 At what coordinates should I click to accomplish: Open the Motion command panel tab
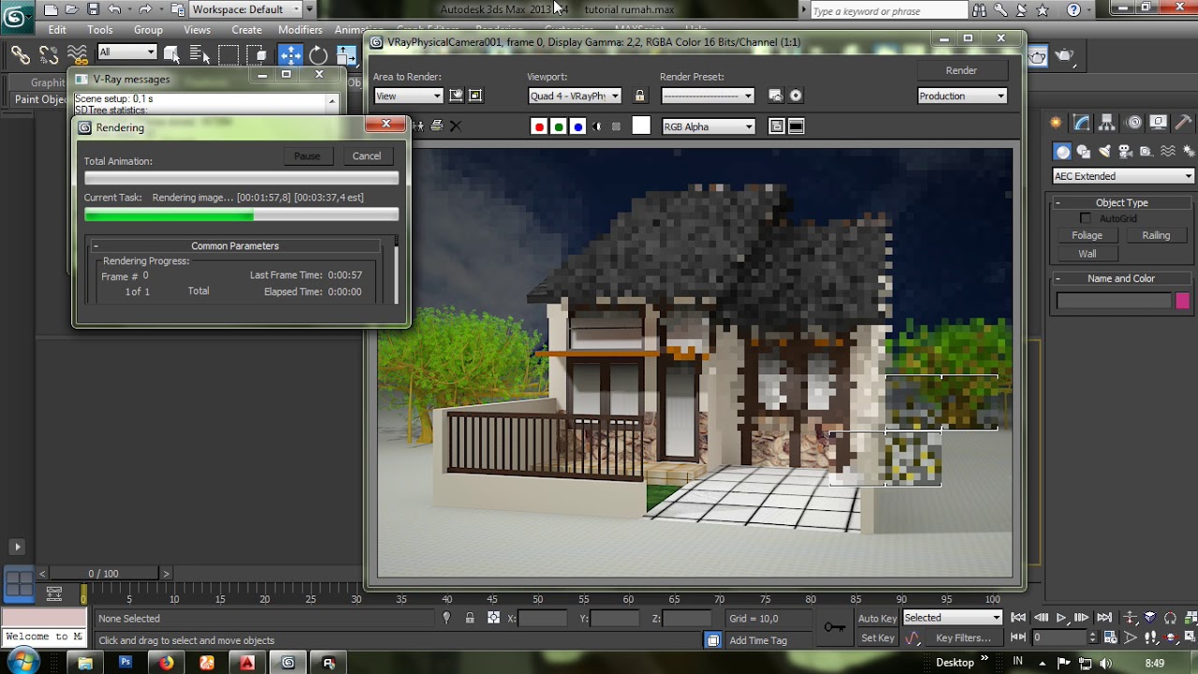point(1133,123)
